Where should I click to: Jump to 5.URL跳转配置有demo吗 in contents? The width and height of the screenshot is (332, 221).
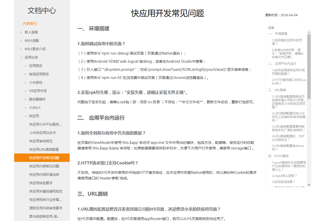(x=288, y=147)
